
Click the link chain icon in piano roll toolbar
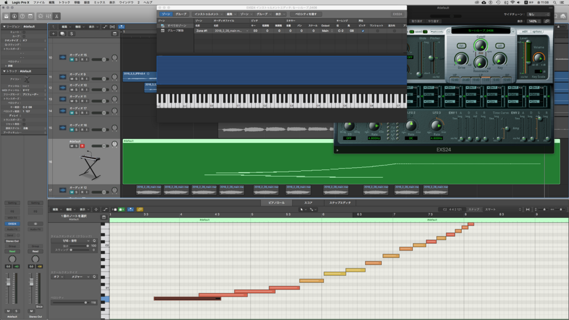point(139,209)
